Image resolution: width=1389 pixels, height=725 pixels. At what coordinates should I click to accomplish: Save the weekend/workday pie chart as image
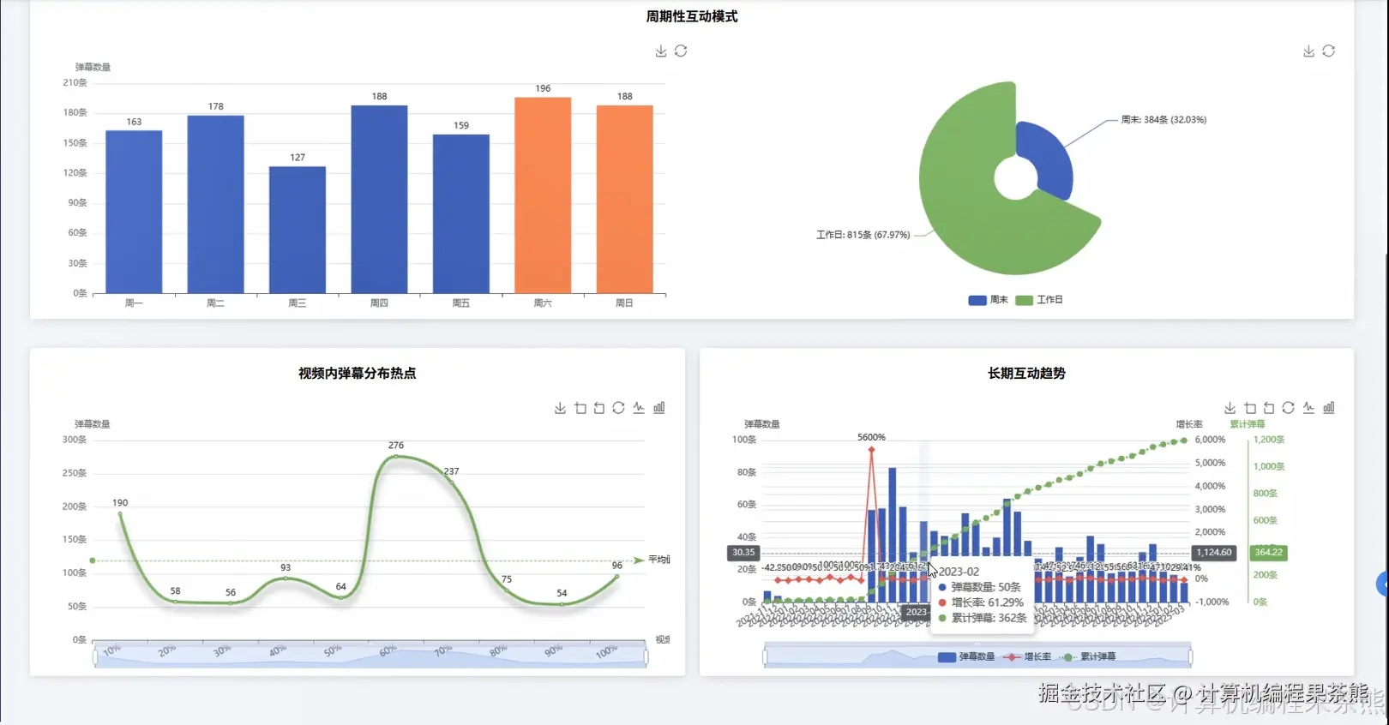tap(1309, 51)
